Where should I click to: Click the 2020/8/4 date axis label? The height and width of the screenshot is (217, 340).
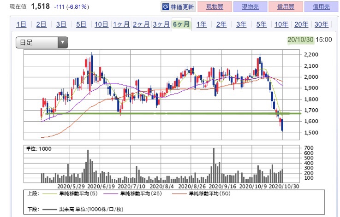pyautogui.click(x=162, y=187)
